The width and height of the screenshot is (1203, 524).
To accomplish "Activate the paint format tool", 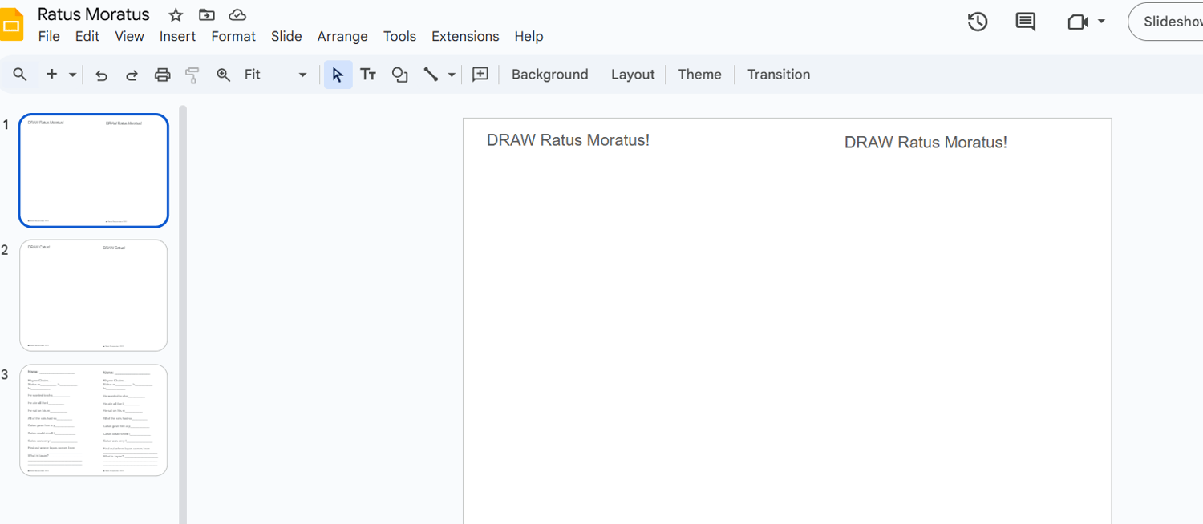I will pyautogui.click(x=192, y=75).
